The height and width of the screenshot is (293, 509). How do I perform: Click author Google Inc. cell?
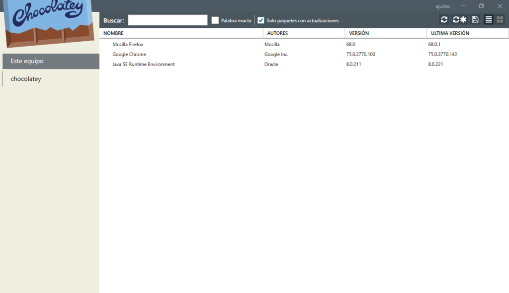coord(276,54)
